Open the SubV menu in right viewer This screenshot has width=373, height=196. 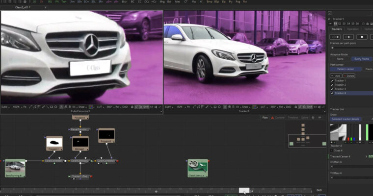click(169, 106)
